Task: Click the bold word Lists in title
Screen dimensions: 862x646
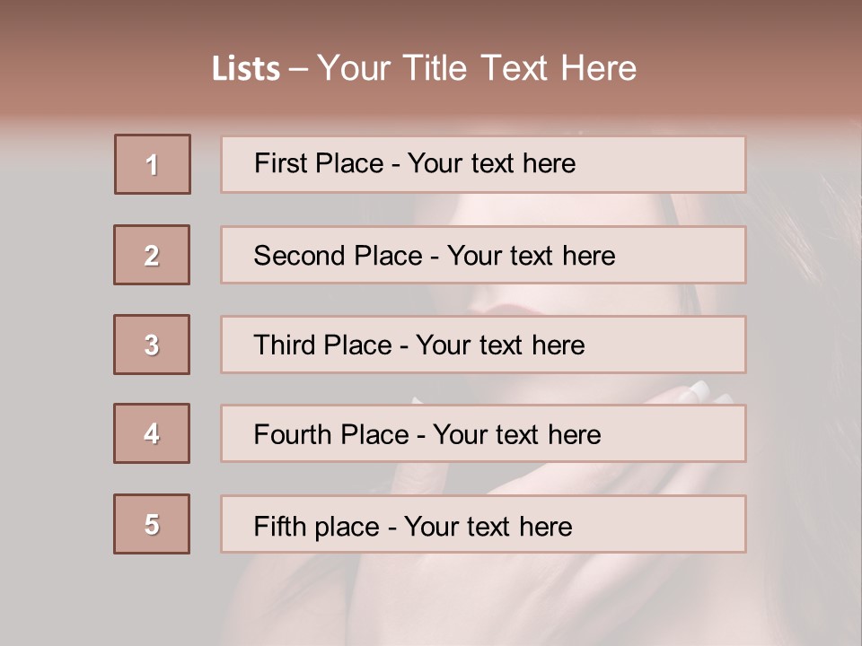Action: 246,69
